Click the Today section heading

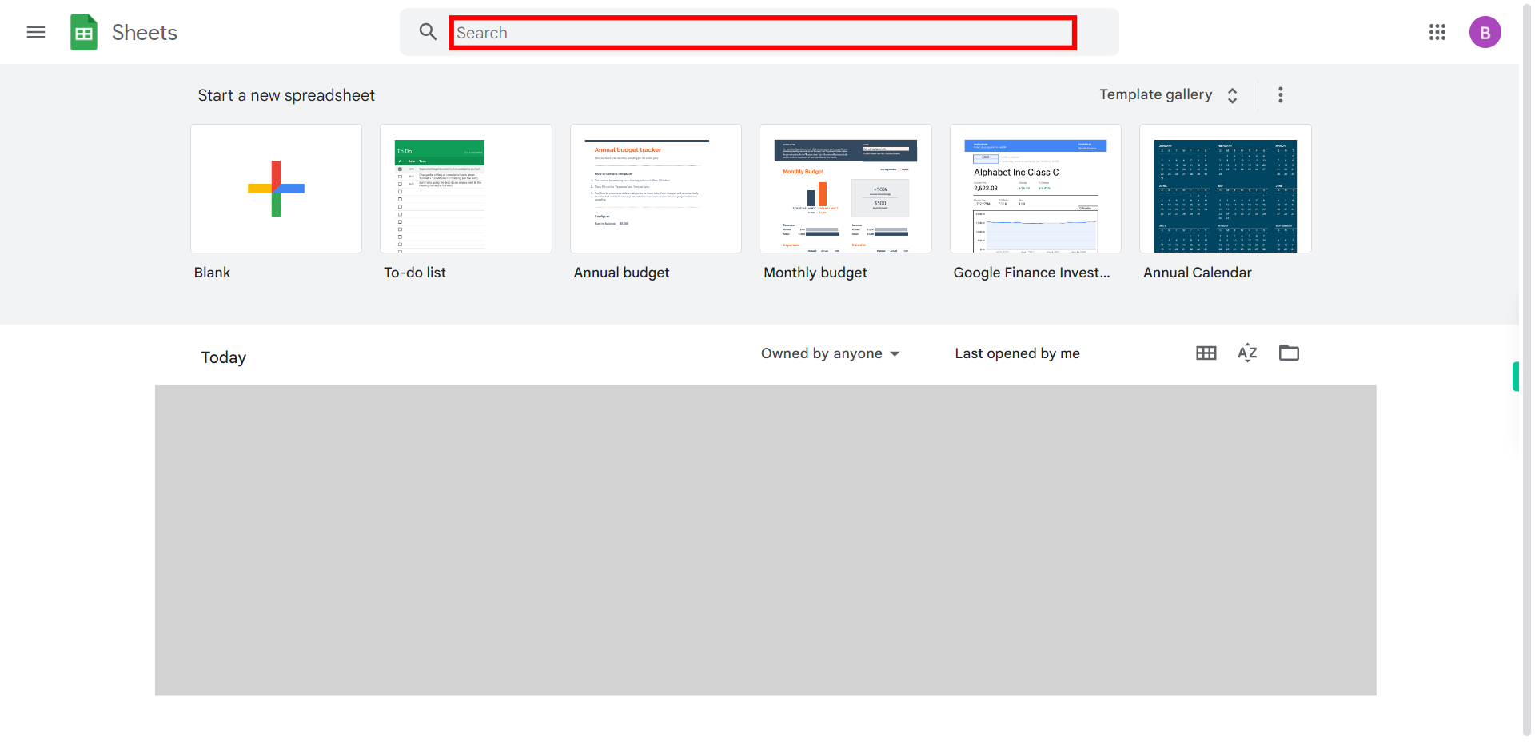[224, 357]
